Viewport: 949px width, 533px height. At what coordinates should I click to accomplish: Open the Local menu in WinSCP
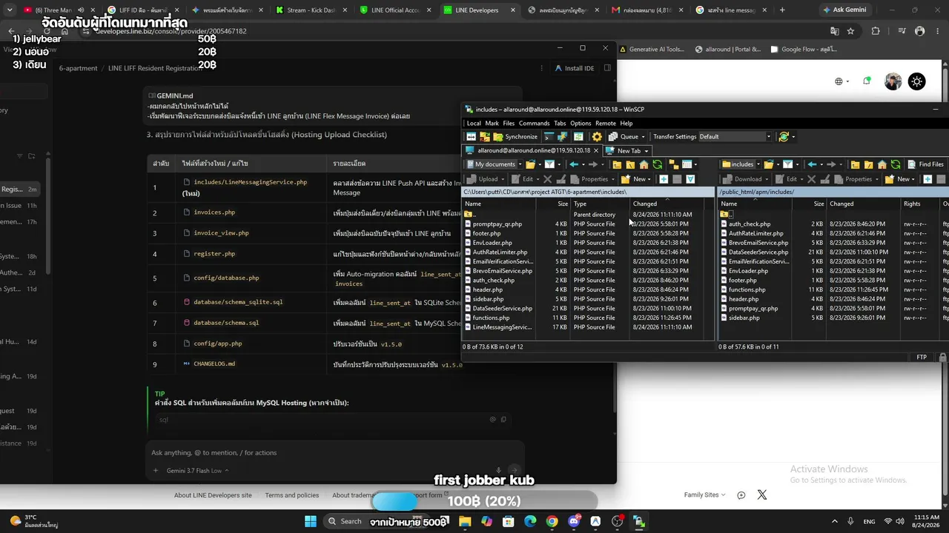pyautogui.click(x=474, y=124)
